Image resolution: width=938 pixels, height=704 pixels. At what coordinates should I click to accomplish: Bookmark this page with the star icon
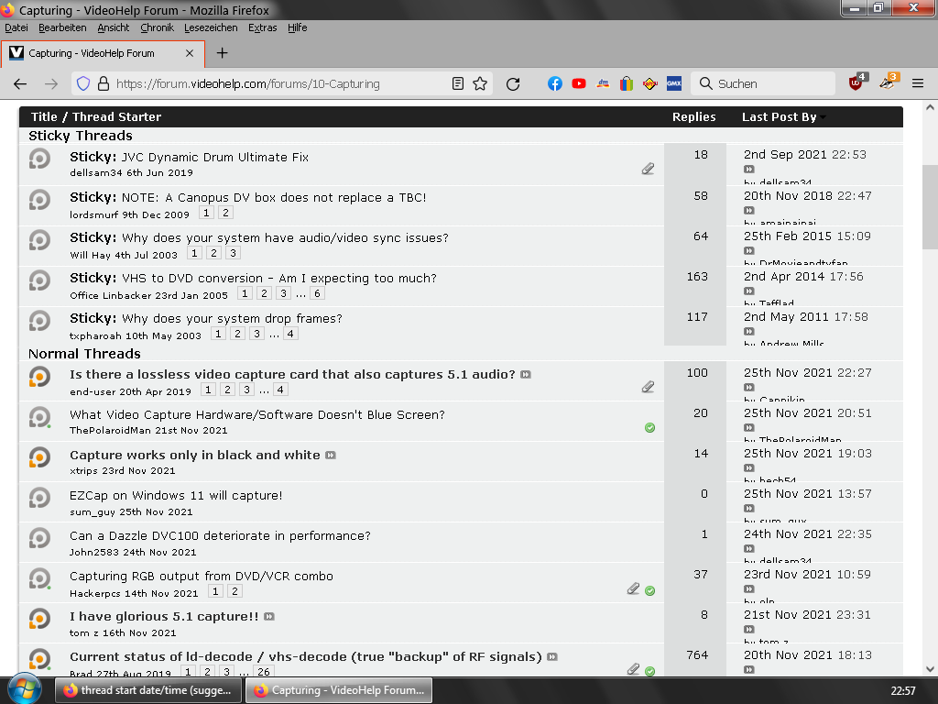[480, 83]
